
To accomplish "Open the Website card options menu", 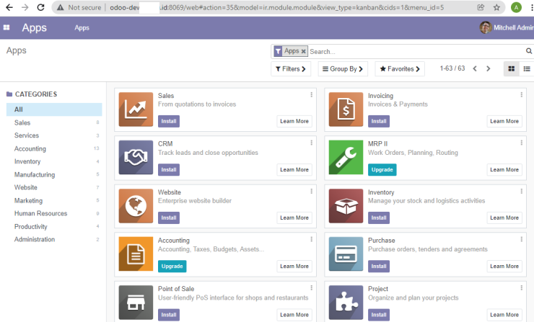I will [311, 191].
